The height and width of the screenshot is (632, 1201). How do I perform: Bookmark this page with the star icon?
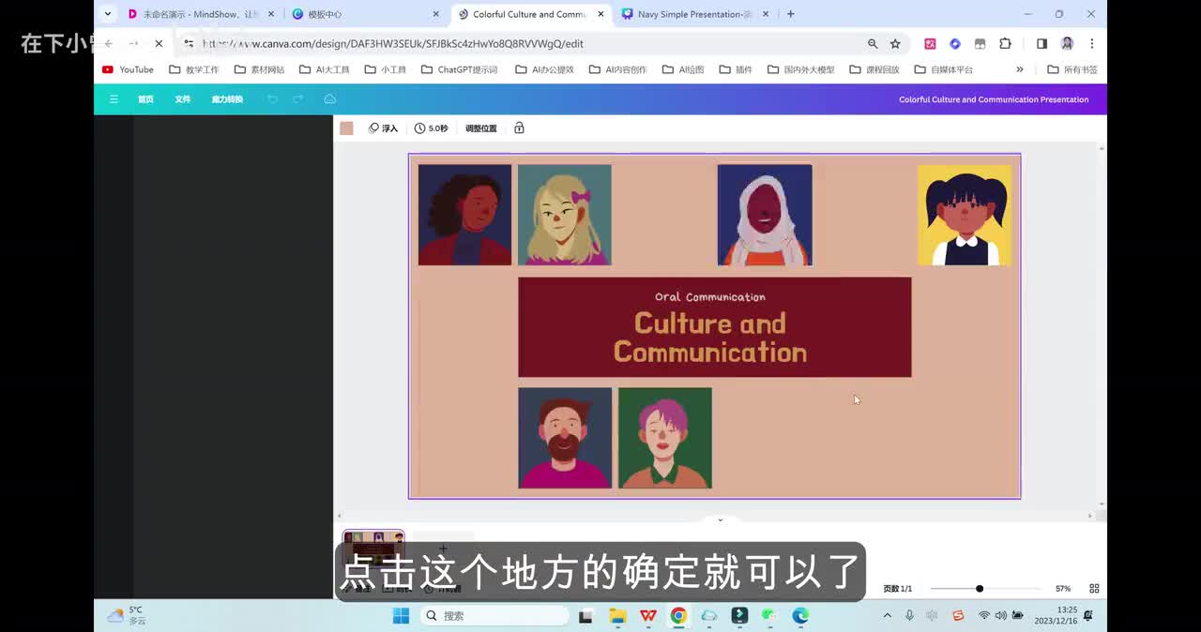(895, 43)
